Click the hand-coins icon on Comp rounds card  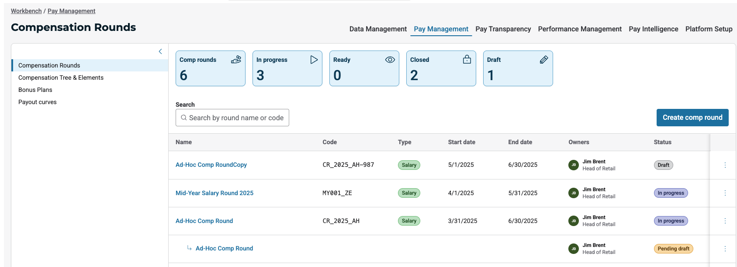tap(236, 60)
